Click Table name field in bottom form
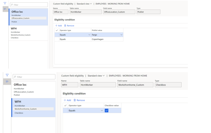211x133 pixels. tap(98, 85)
